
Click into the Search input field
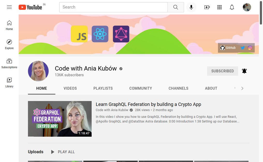(x=113, y=7)
